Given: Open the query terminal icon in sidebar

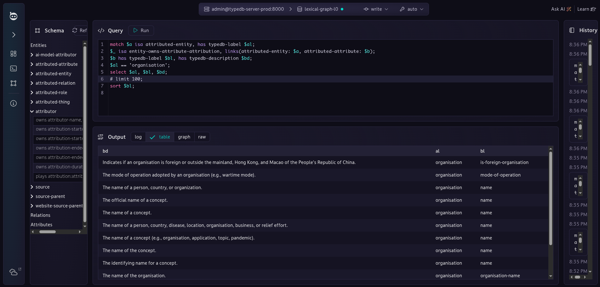Looking at the screenshot, I should (x=14, y=68).
